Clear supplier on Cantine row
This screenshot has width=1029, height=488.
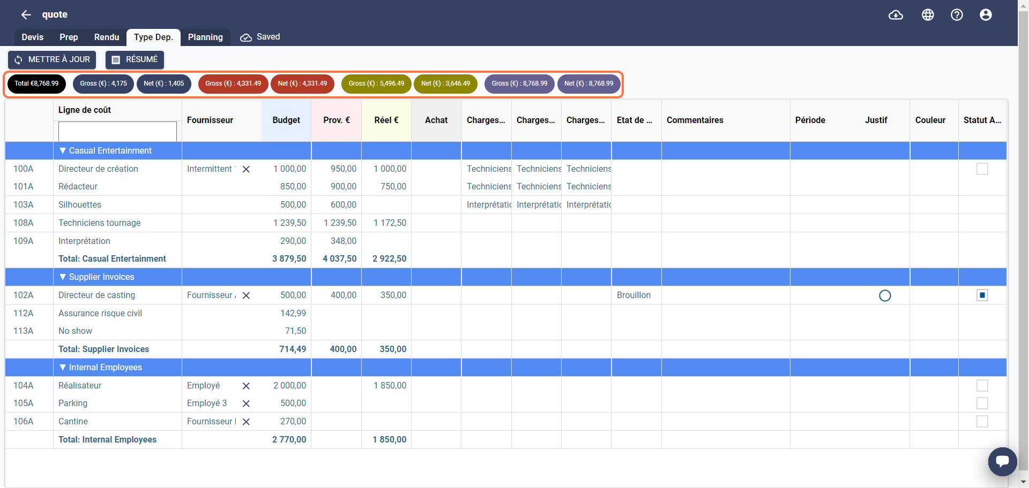click(x=246, y=422)
